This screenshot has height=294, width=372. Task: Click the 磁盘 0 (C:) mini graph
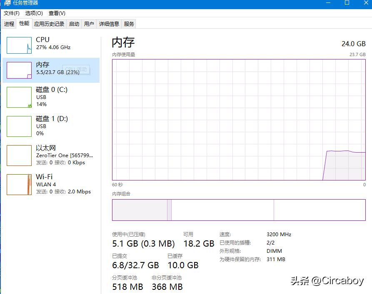pyautogui.click(x=19, y=97)
